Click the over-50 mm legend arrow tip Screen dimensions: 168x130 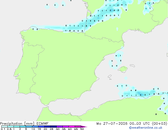[x=84, y=127]
